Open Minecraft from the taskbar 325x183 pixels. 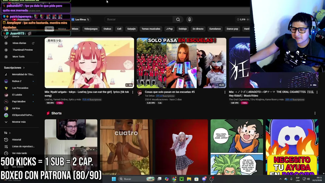tap(182, 179)
